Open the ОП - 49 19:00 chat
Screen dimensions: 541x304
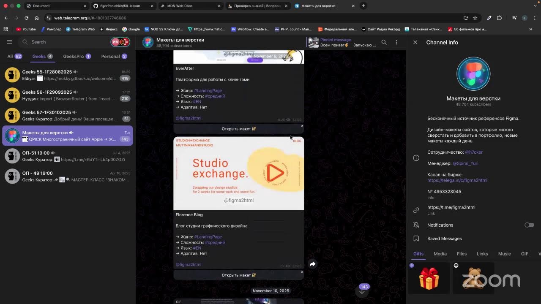click(68, 176)
